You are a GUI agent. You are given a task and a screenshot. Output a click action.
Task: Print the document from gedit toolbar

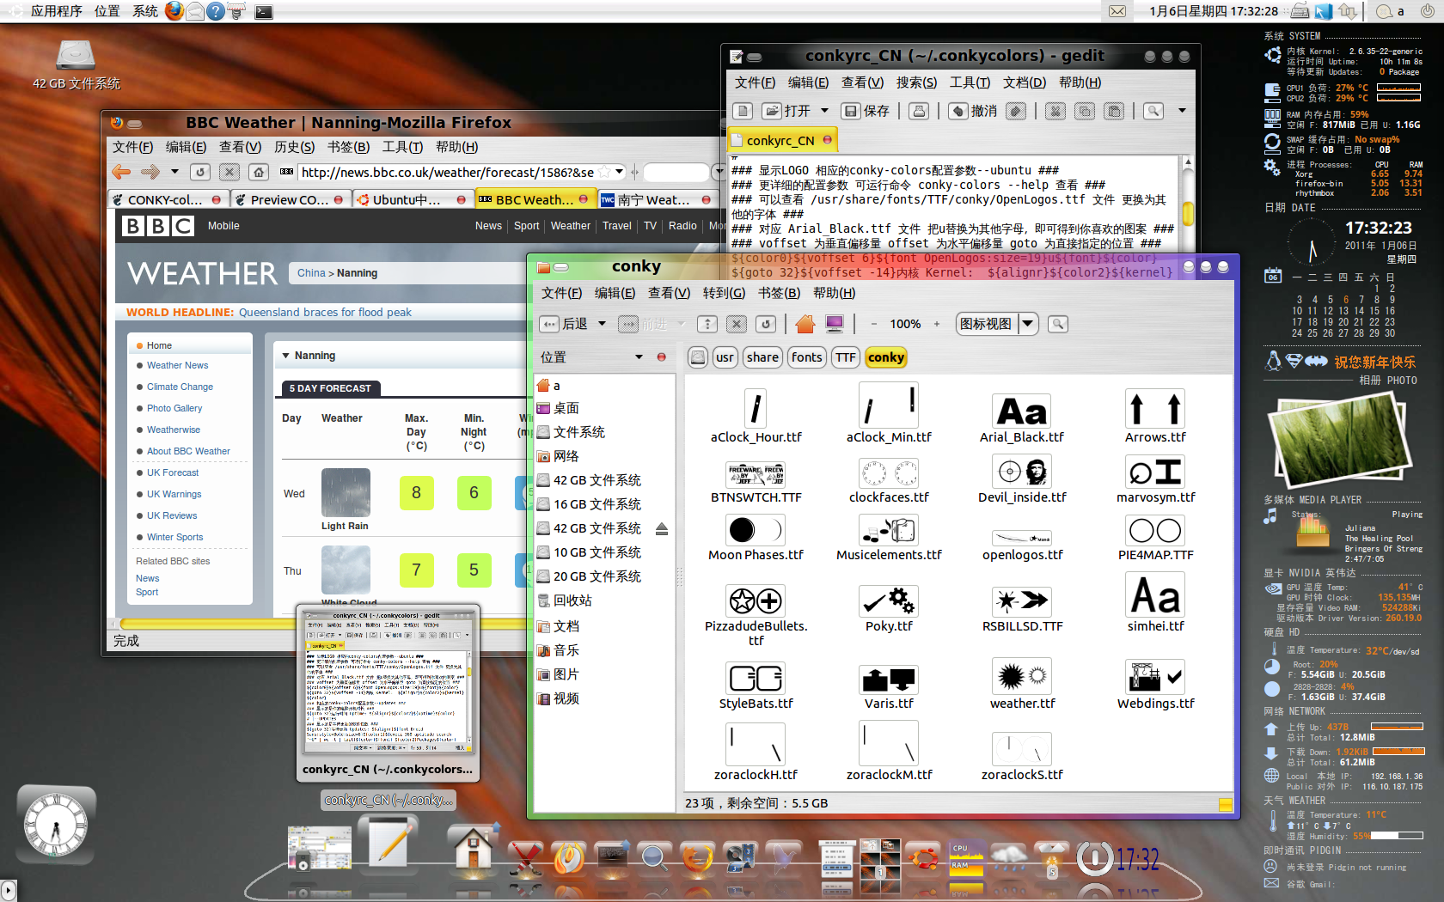920,111
